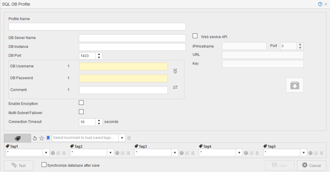Click the blue bookmark icon
This screenshot has width=330, height=172.
(x=48, y=138)
